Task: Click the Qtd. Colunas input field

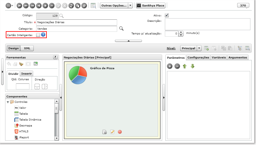Action: pyautogui.click(x=22, y=86)
